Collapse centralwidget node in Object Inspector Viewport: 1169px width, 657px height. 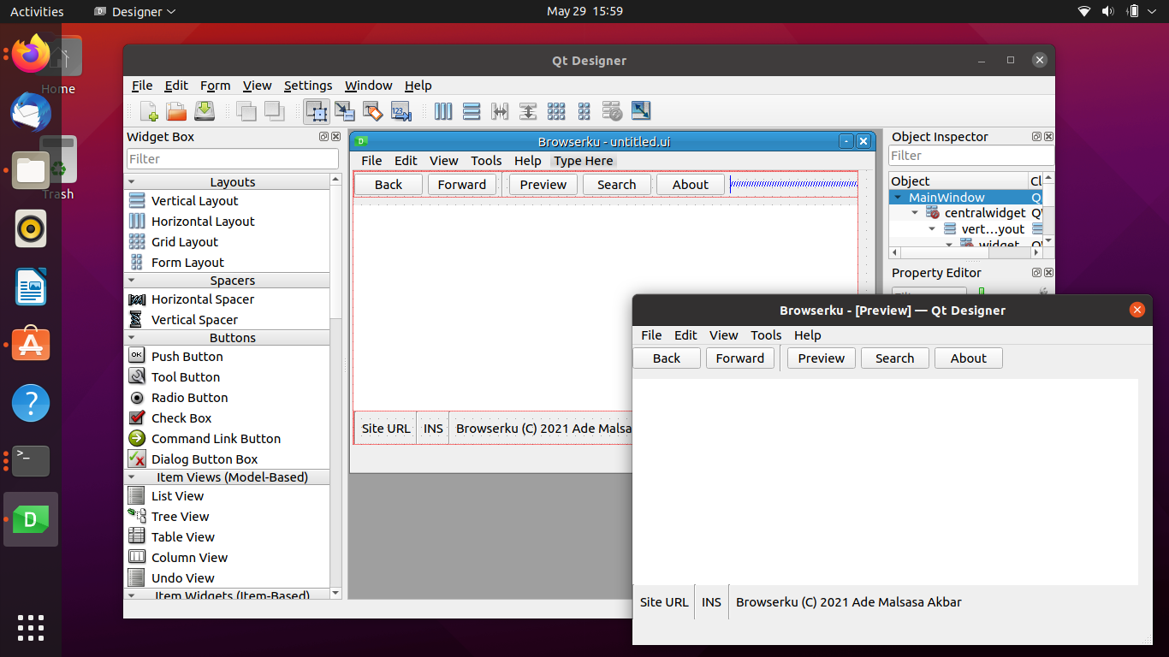click(x=915, y=212)
